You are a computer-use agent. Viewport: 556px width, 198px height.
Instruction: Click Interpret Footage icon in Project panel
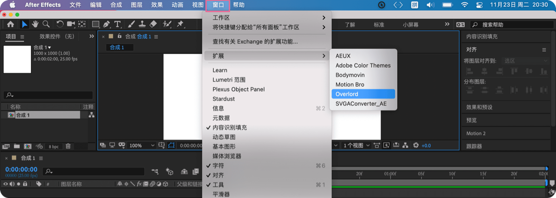coord(6,146)
